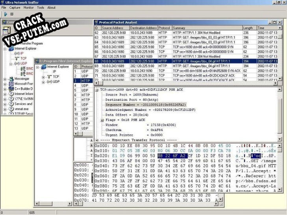Open the Tools menu
287x215 pixels.
click(41, 7)
